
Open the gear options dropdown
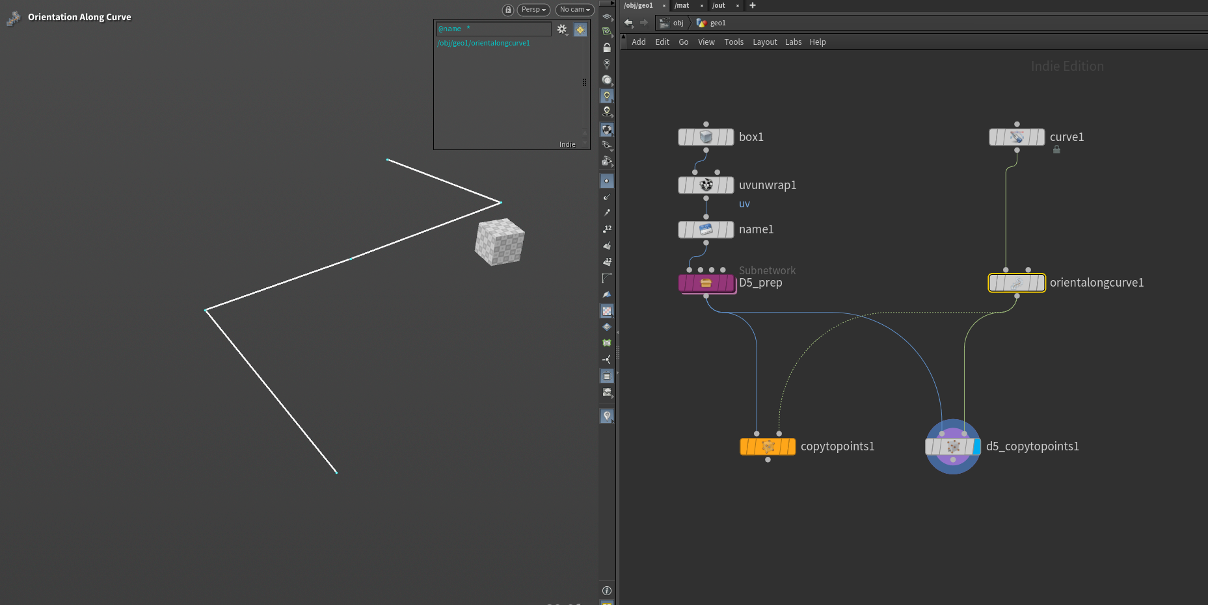(563, 29)
